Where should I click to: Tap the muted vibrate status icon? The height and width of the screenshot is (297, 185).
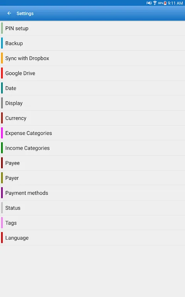[x=149, y=3]
